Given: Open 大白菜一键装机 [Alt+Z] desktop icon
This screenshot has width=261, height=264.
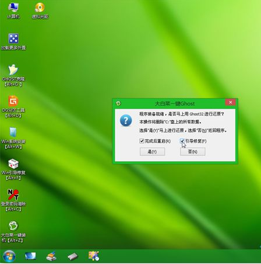Looking at the screenshot, I should click(x=13, y=231).
